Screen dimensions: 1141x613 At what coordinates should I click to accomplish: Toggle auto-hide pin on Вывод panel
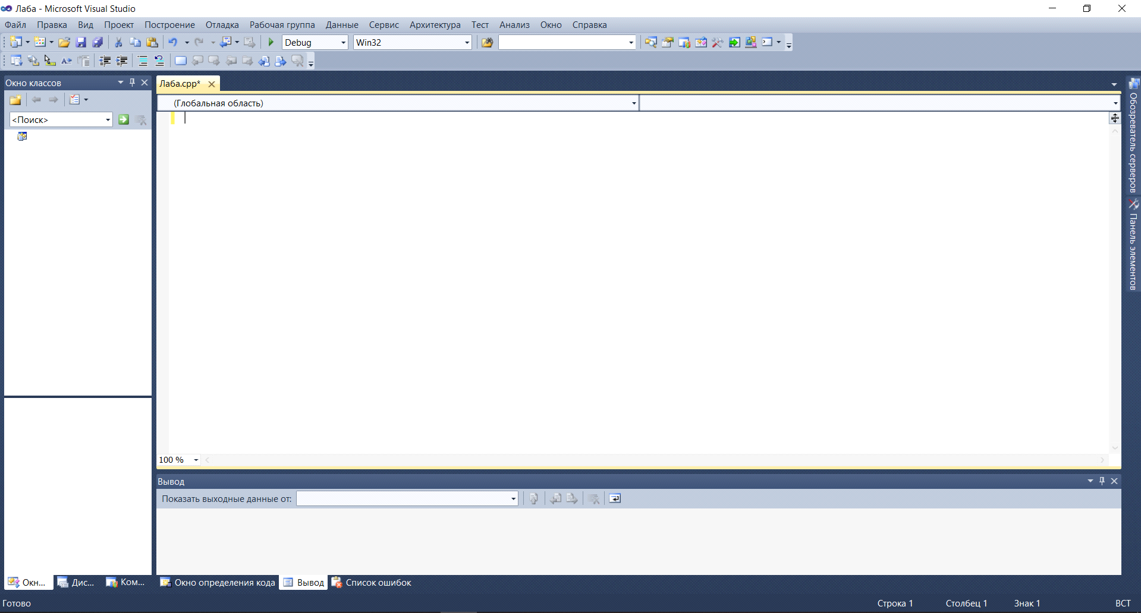coord(1102,481)
